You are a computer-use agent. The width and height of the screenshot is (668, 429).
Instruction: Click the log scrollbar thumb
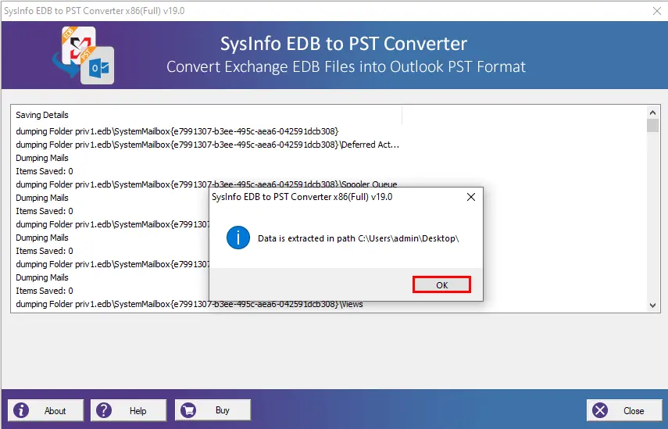[652, 126]
